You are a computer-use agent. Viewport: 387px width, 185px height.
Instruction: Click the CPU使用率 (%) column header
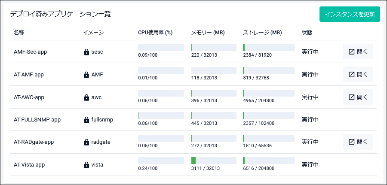pyautogui.click(x=155, y=33)
